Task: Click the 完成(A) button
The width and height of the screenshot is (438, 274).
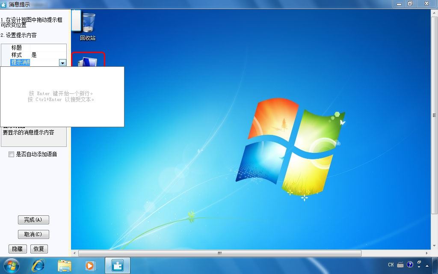Action: click(x=33, y=220)
